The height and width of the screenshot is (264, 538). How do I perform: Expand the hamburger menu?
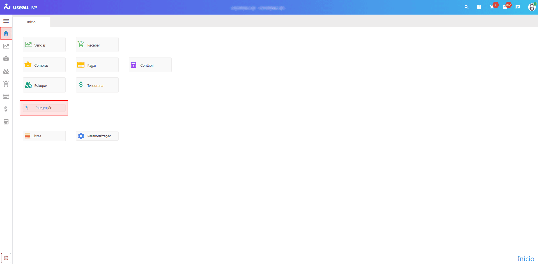tap(6, 21)
